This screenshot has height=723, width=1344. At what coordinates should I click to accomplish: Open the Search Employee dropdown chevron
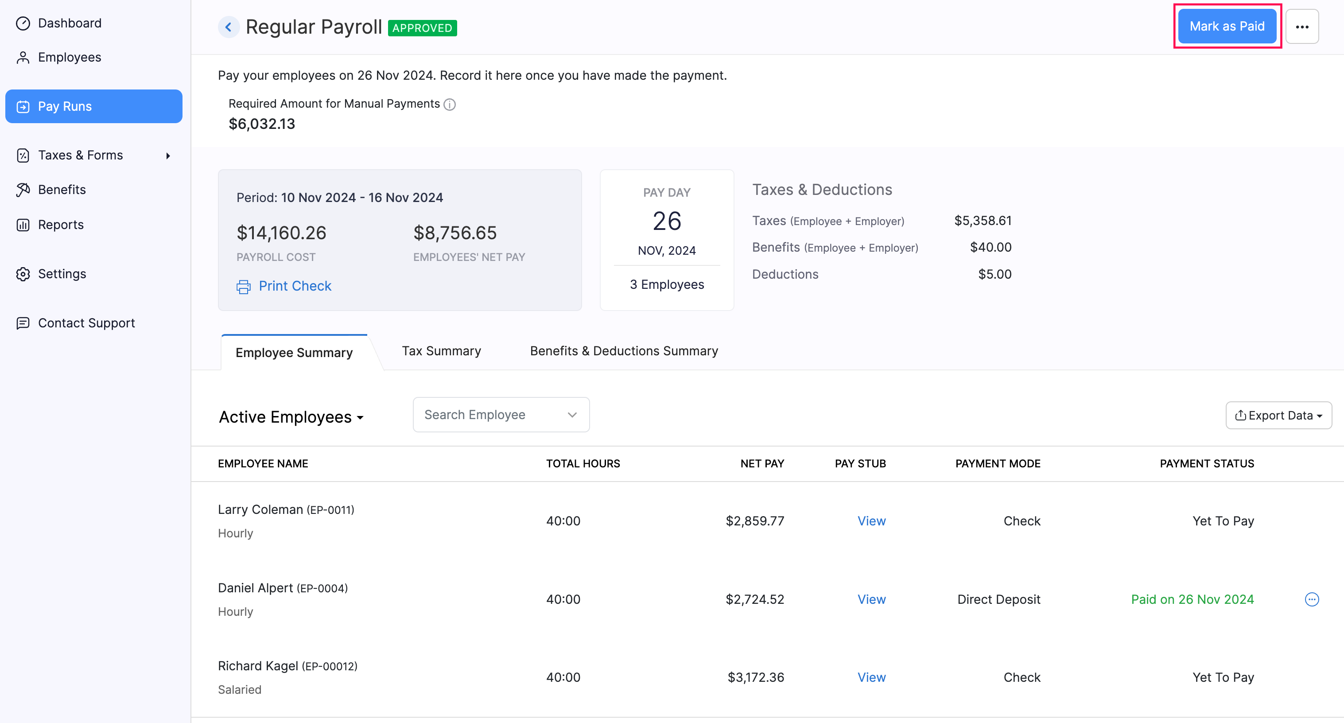pos(572,415)
